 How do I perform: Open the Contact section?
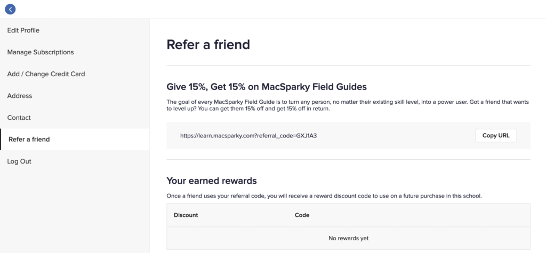tap(19, 118)
